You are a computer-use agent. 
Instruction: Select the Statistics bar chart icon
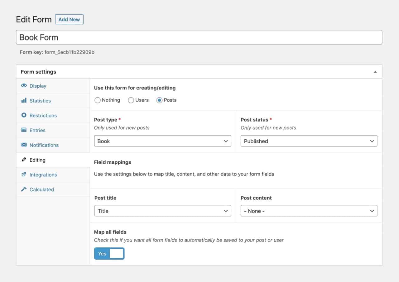pyautogui.click(x=24, y=101)
